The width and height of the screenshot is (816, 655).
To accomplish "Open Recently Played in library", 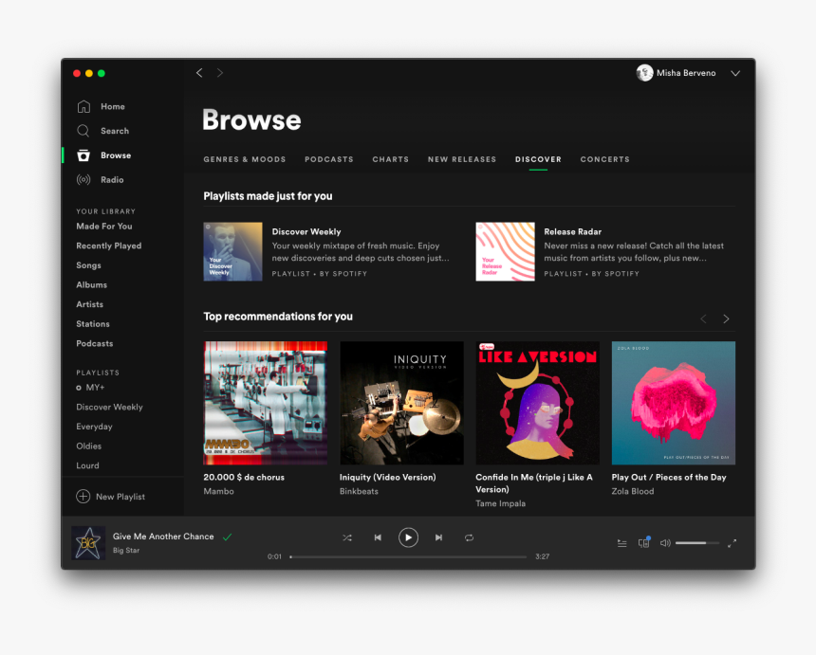I will 109,246.
